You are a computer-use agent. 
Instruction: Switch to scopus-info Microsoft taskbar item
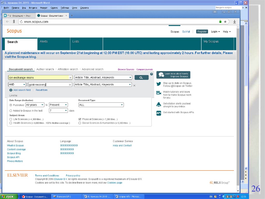[x=128, y=197]
